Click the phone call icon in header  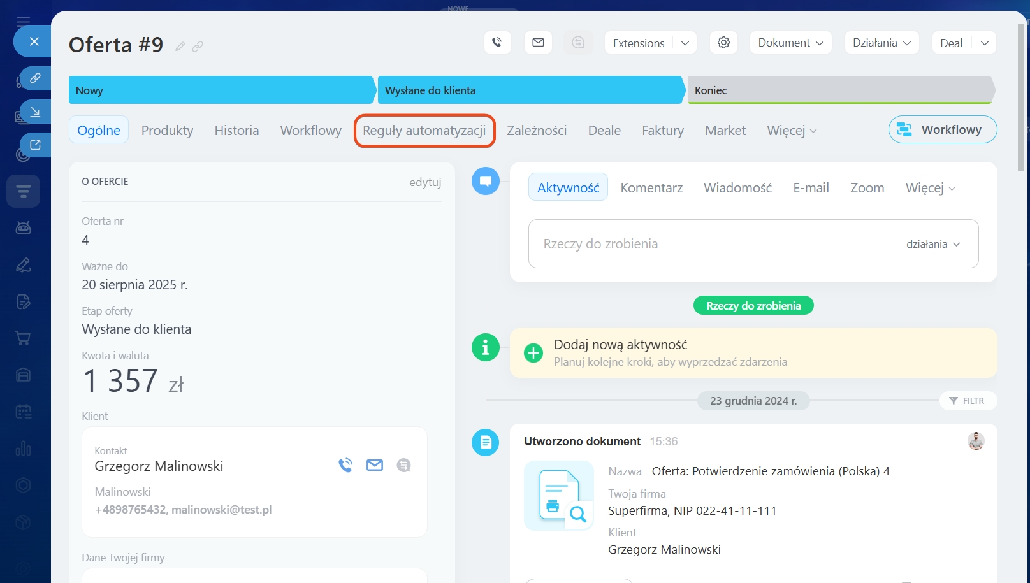[x=497, y=43]
